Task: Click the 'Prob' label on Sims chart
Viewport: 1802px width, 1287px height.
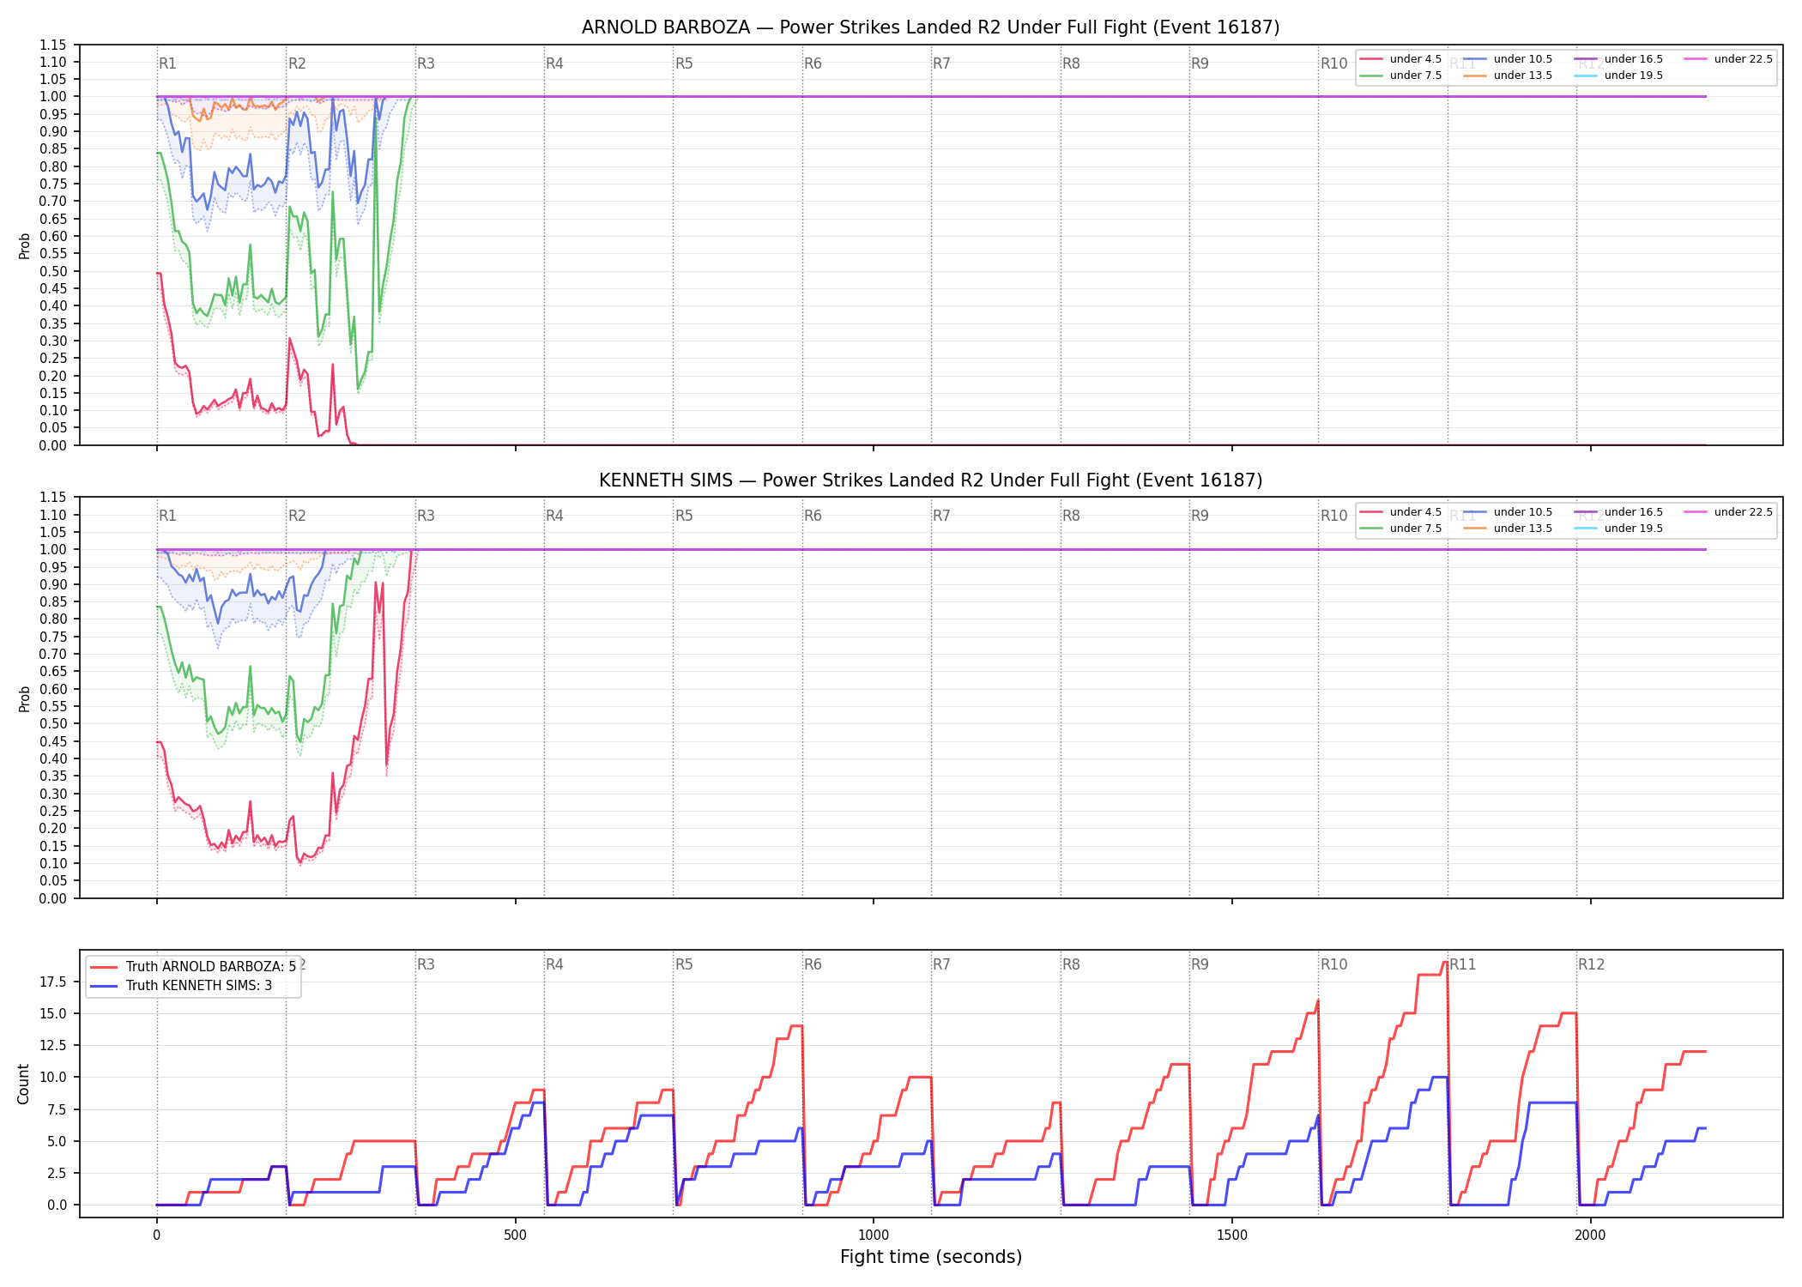Action: point(24,698)
